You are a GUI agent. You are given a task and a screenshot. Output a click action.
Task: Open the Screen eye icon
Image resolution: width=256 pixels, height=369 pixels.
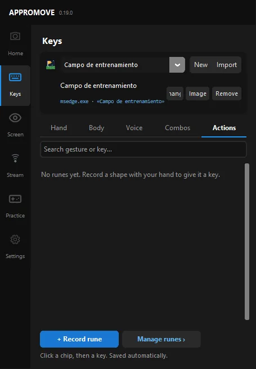click(15, 118)
